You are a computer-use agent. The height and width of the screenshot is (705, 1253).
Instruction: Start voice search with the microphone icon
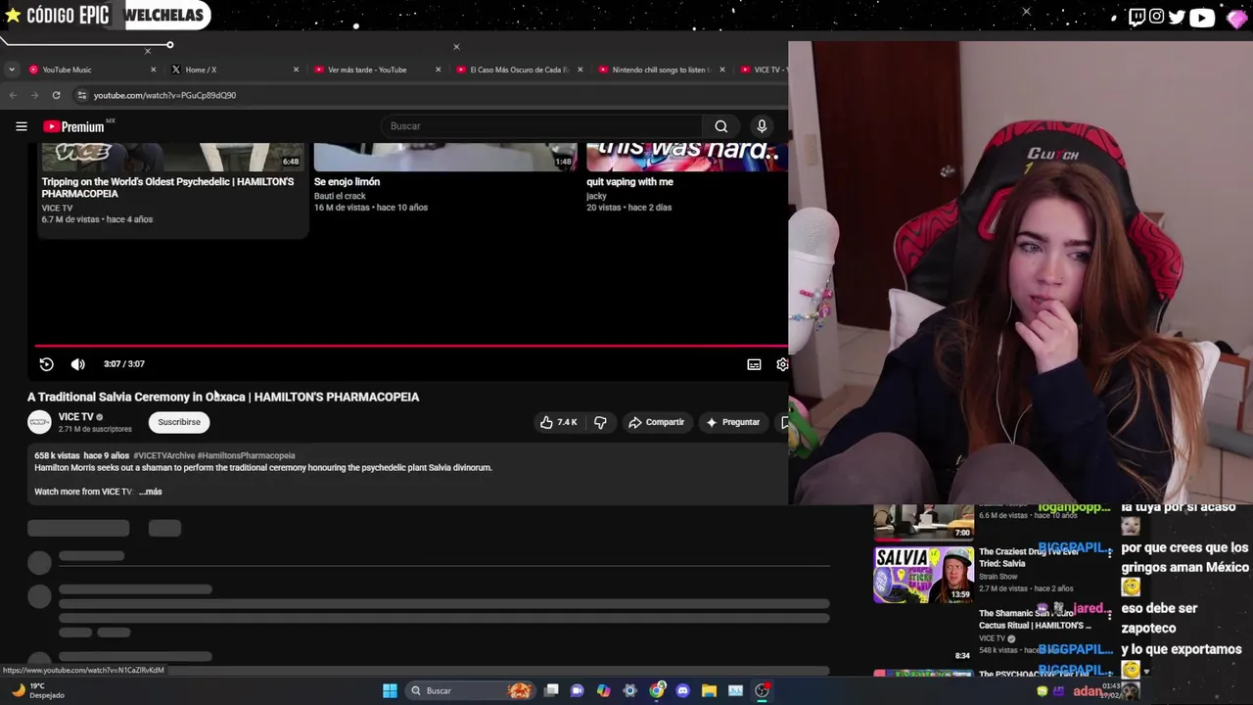[x=762, y=126]
